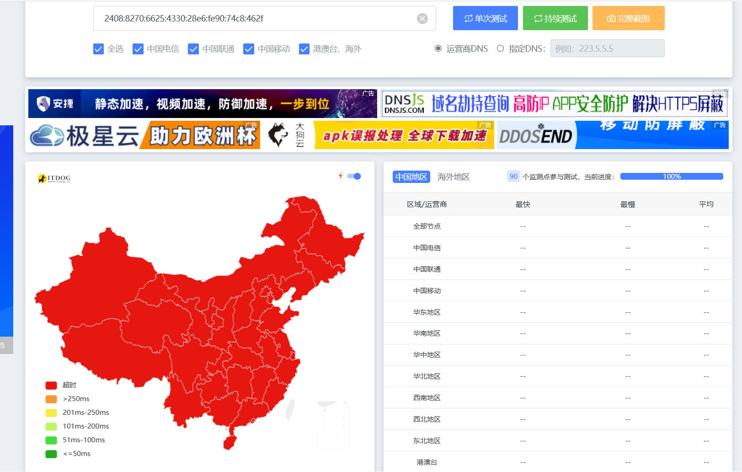Uncheck the 中国联通 checkbox
This screenshot has height=472, width=742.
pos(193,49)
